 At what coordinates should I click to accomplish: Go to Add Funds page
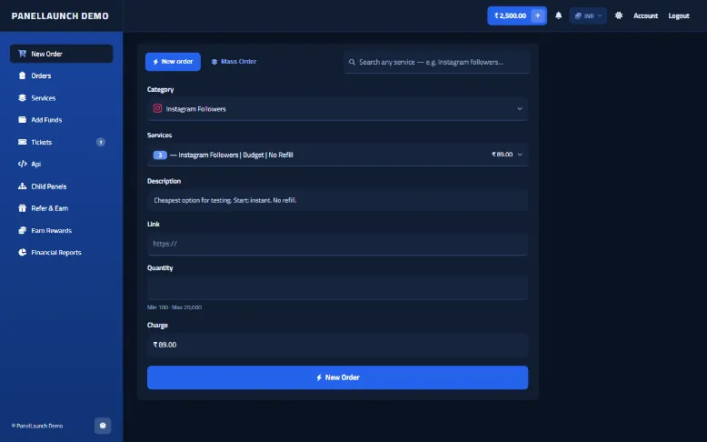(61, 120)
